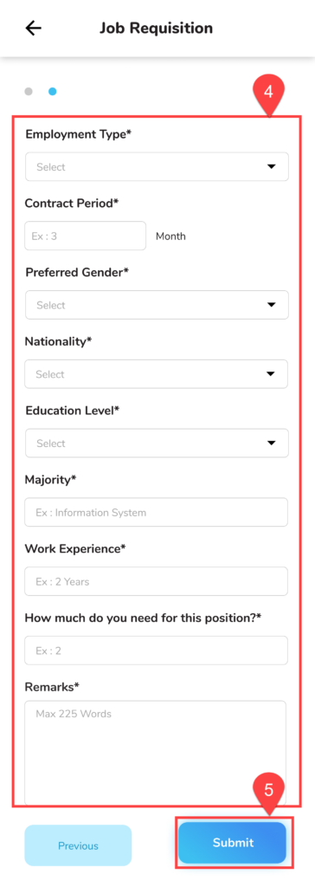Screen dimensions: 315x887
Task: Open the Employment Type dropdown
Action: point(157,167)
